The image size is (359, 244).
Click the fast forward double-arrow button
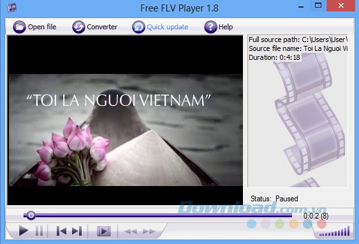(149, 231)
